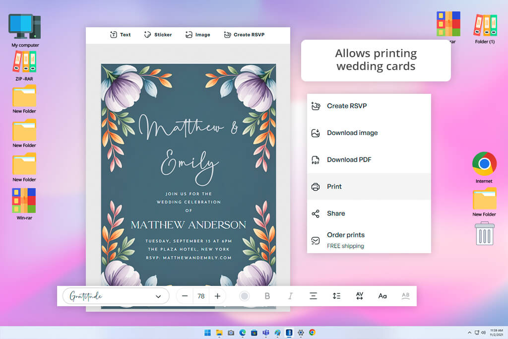
Task: Open the ZIP-RAR desktop icon
Action: [x=24, y=66]
